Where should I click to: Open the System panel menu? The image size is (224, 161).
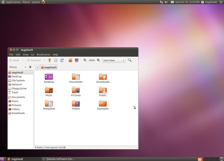click(36, 2)
